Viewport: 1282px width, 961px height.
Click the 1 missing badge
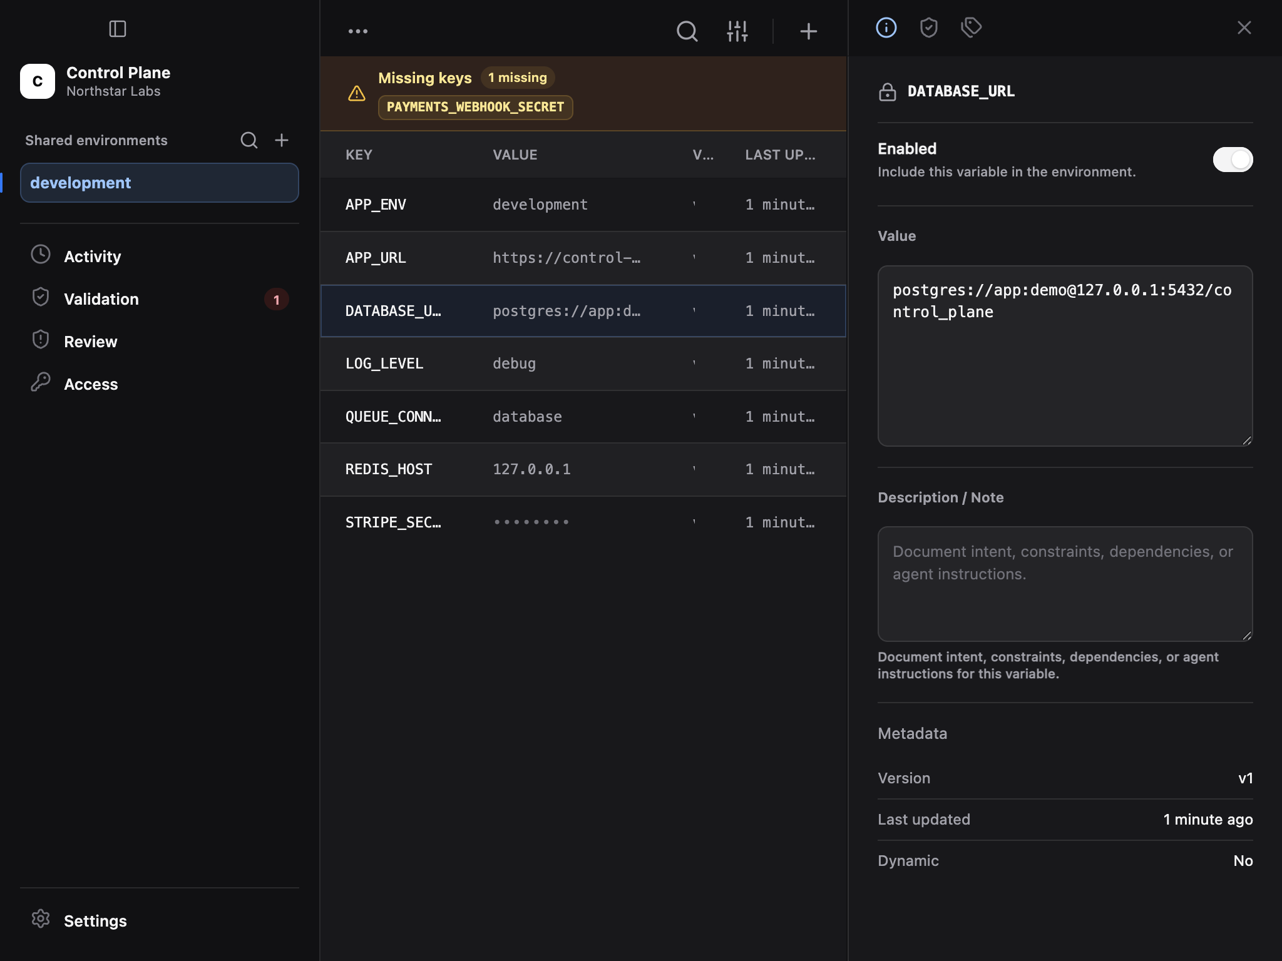pyautogui.click(x=518, y=78)
